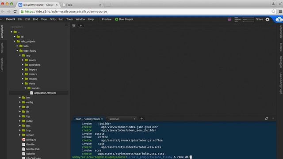Expand the assets folder
This screenshot has height=159, width=283.
click(23, 60)
